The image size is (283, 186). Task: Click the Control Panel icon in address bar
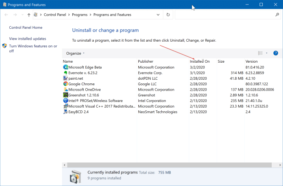[x=36, y=15]
